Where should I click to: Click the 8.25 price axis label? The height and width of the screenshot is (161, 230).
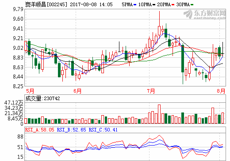pos(18,86)
